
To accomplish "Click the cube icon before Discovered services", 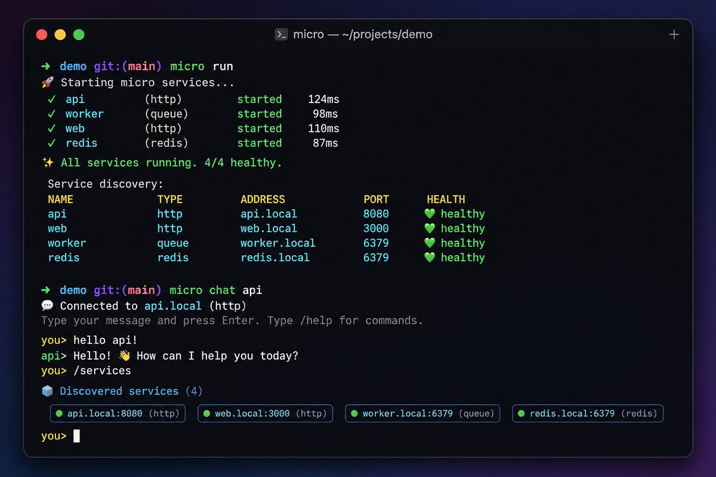I will [48, 391].
